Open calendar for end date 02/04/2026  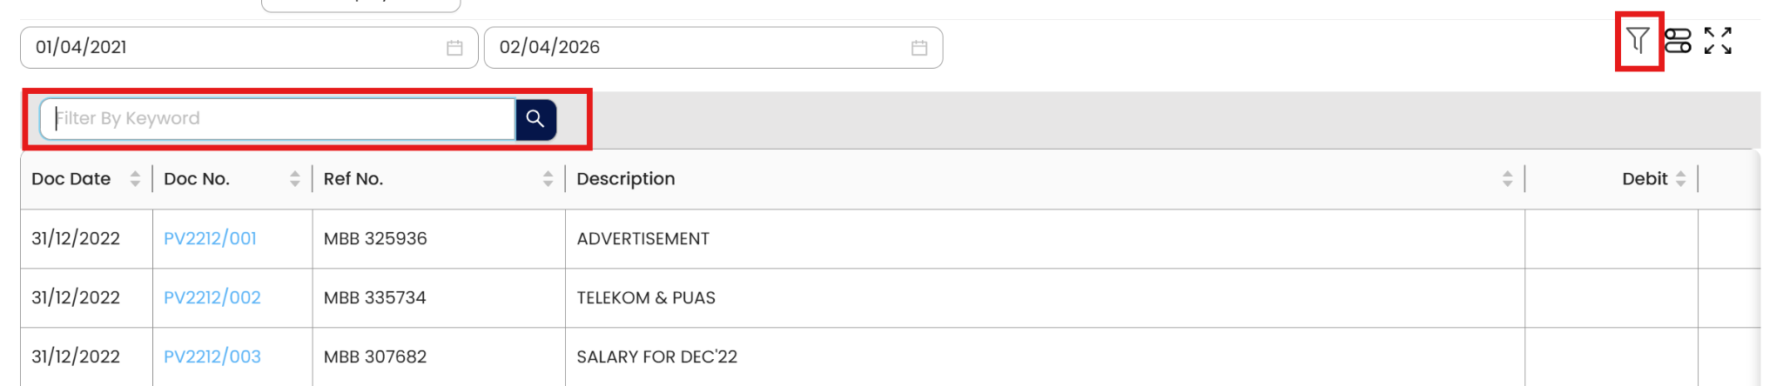pyautogui.click(x=919, y=48)
